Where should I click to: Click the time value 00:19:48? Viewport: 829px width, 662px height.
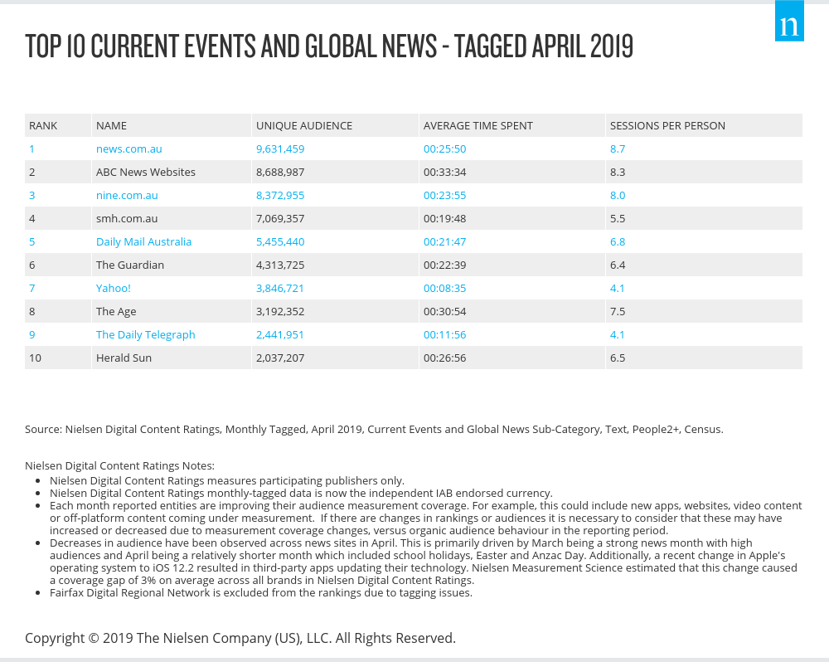click(444, 218)
